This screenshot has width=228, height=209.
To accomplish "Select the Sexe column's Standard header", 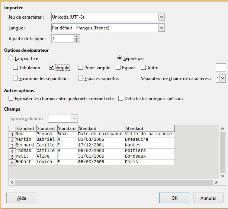I will [x=68, y=128].
